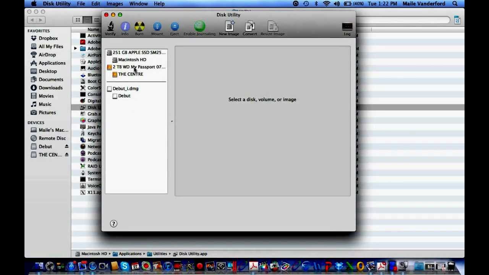Eject THE CEN... volume in Finder sidebar
This screenshot has height=275, width=489.
pos(66,155)
